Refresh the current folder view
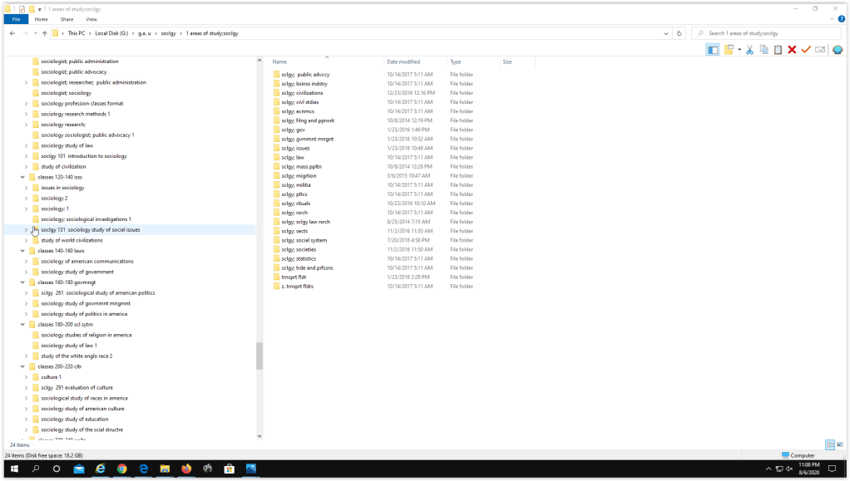Image resolution: width=850 pixels, height=481 pixels. pos(680,33)
